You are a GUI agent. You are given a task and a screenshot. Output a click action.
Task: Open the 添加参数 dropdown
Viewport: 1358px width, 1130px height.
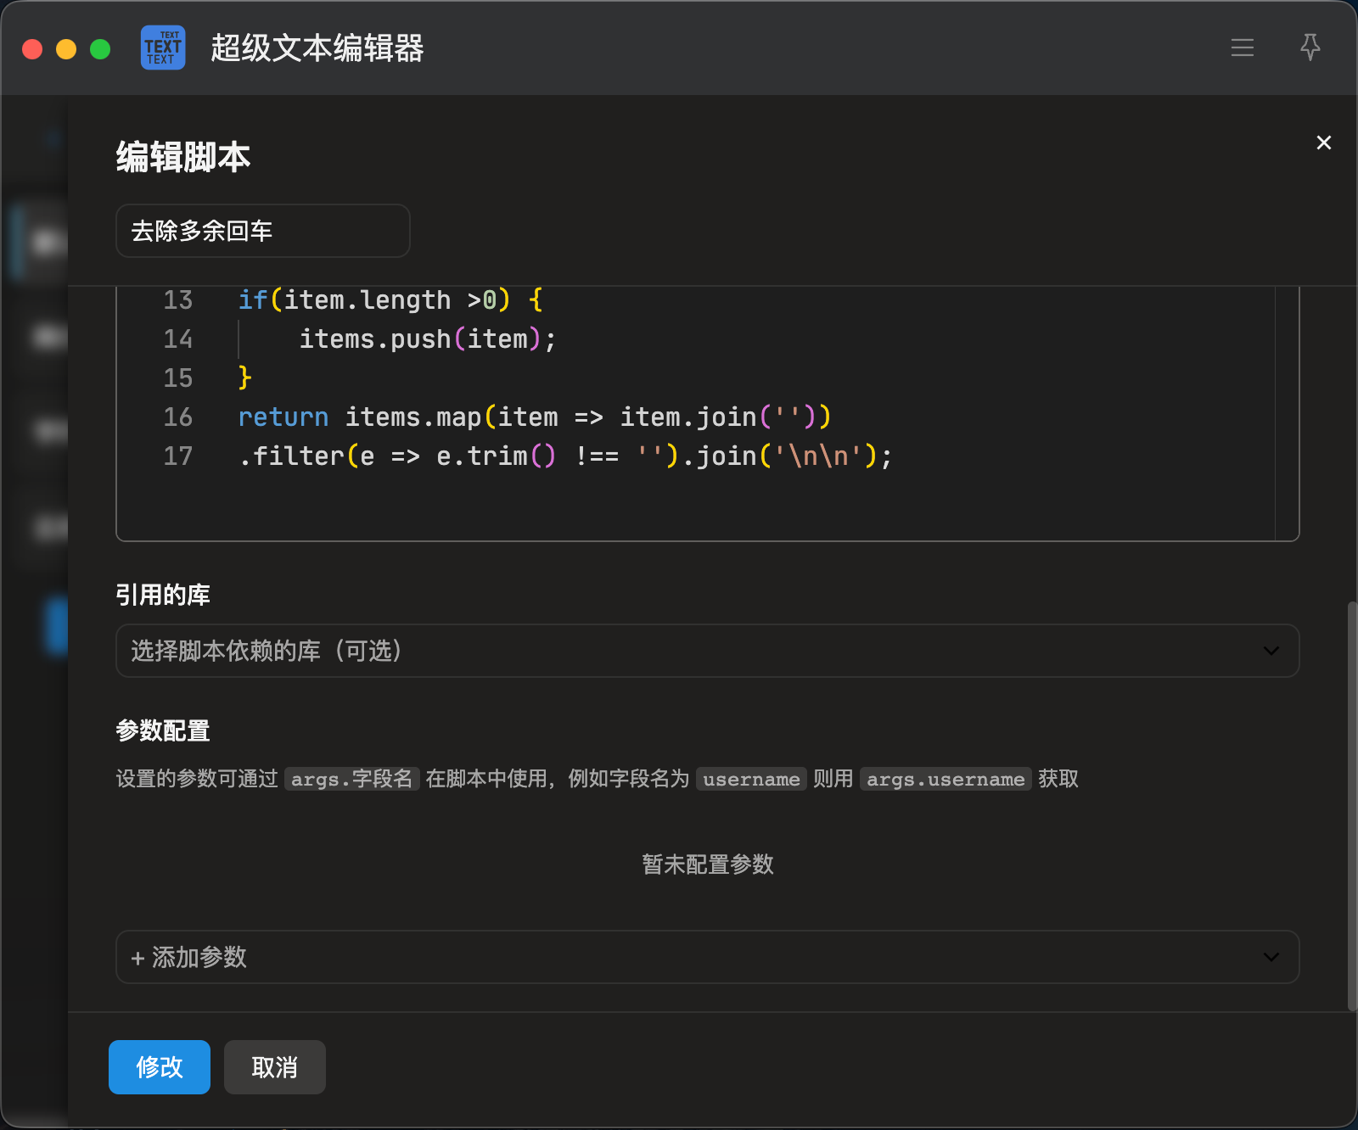(x=707, y=957)
